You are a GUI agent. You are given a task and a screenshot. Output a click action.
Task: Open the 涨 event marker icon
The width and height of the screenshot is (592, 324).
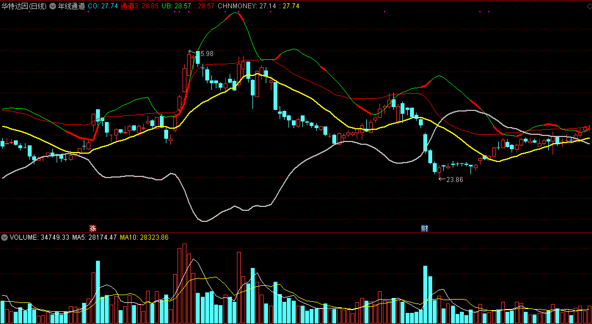pos(93,228)
